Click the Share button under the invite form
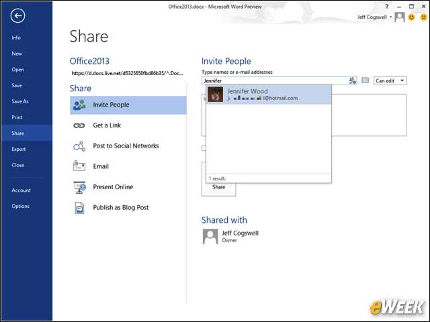The image size is (430, 322). pyautogui.click(x=218, y=186)
